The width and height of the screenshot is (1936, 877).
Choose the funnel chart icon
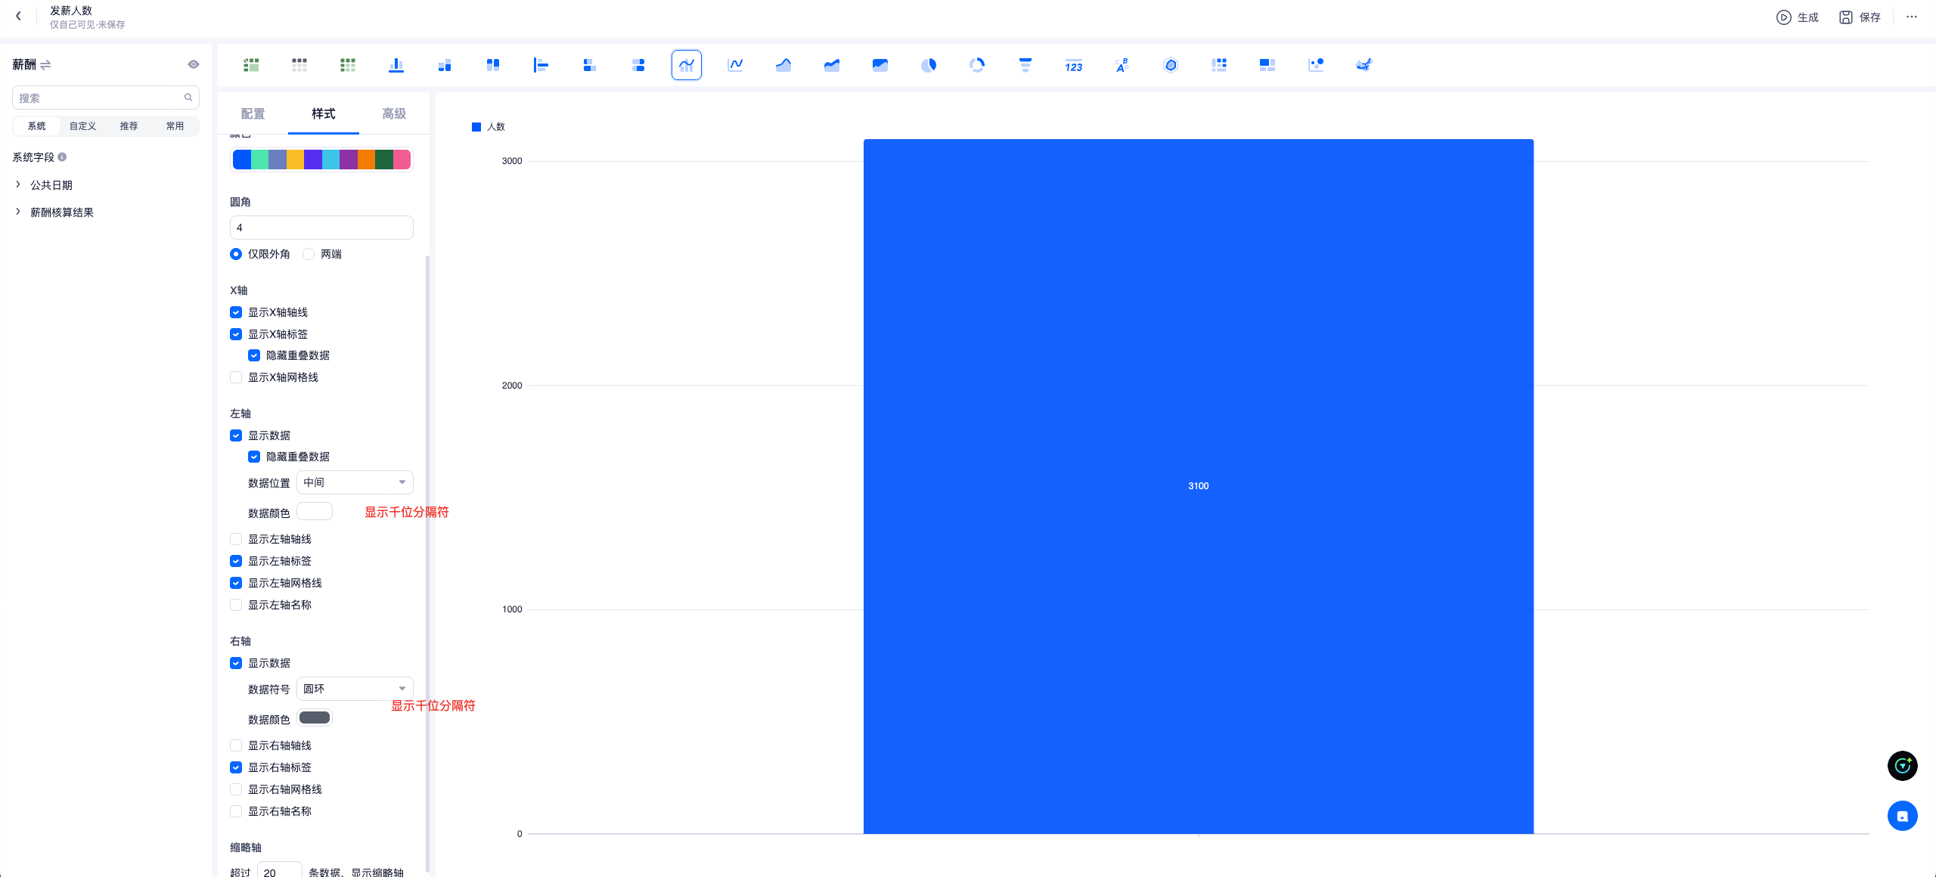pyautogui.click(x=1025, y=65)
